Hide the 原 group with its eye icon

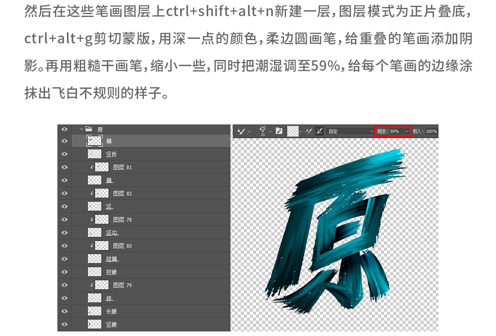pos(64,129)
